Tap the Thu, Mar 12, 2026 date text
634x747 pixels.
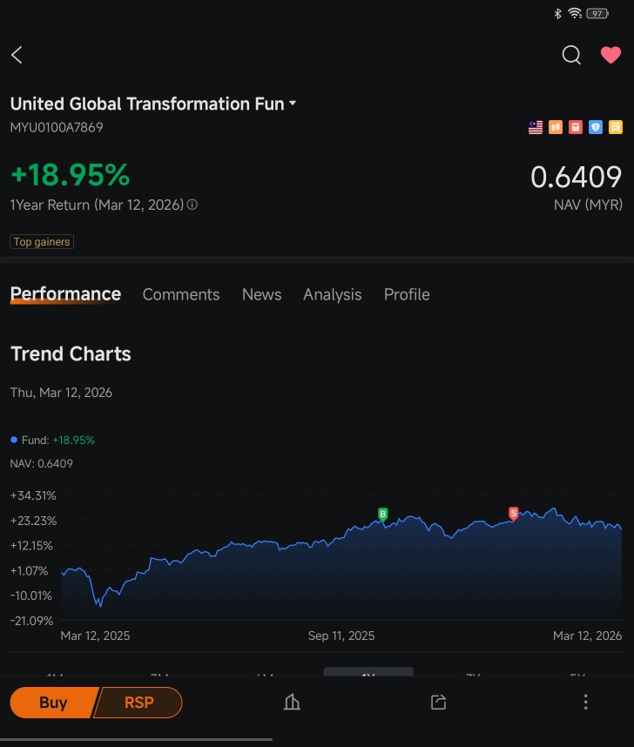(61, 393)
